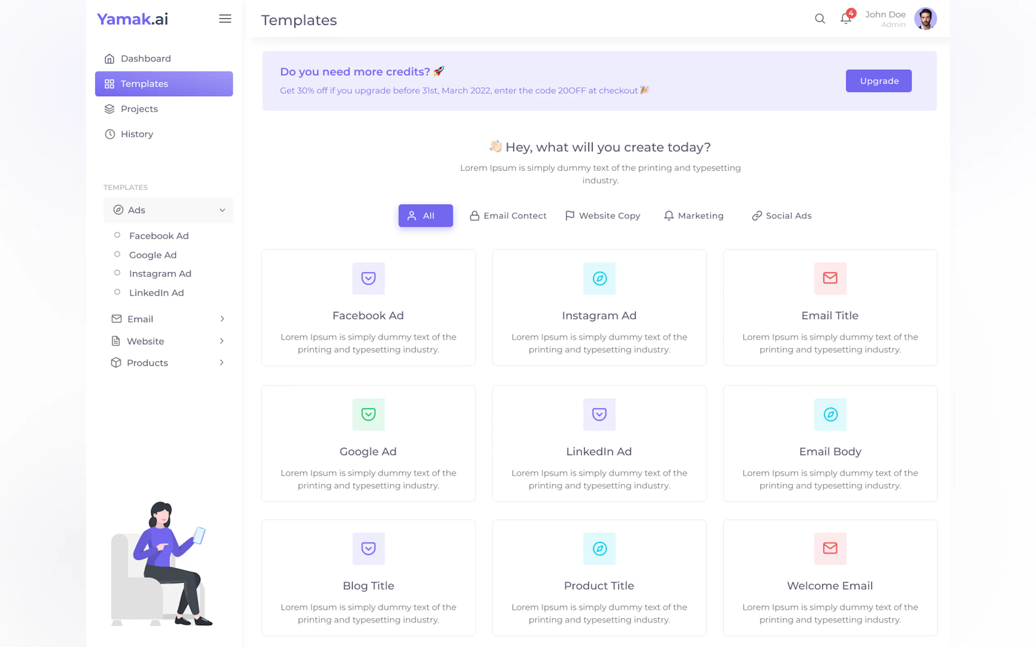Click the Facebook Ad card icon
Screen dimensions: 1036x647
click(x=368, y=279)
